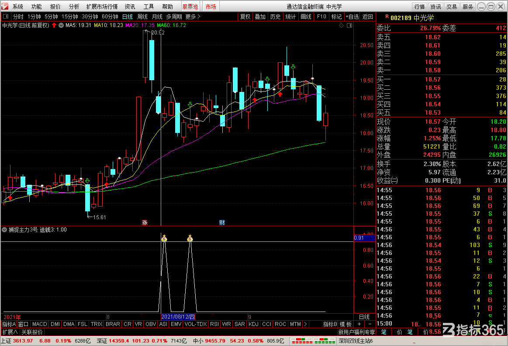Open the 指标A indicator group selector
Viewport: 508px width, 346px height.
coord(9,324)
